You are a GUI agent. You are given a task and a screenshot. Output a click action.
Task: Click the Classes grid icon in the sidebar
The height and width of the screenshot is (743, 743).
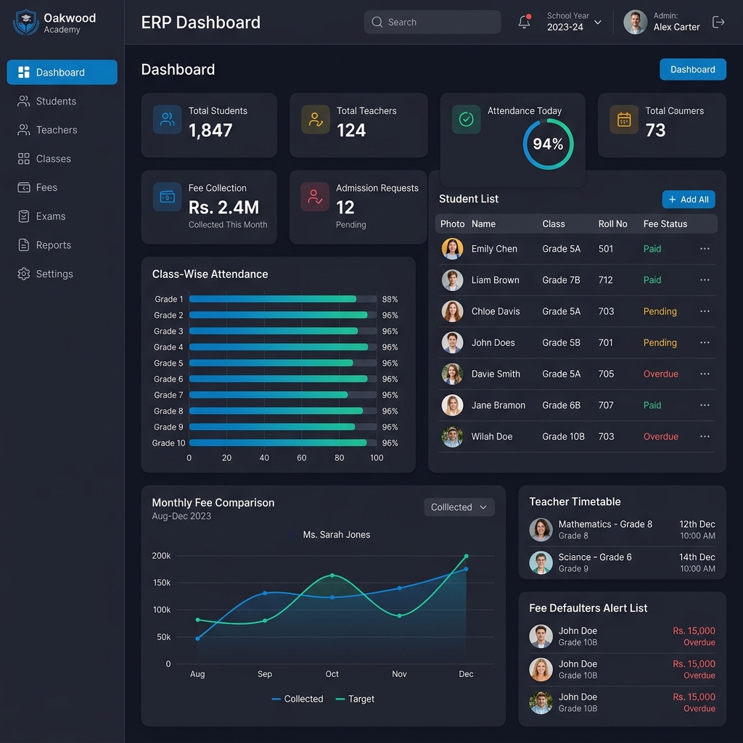click(24, 159)
